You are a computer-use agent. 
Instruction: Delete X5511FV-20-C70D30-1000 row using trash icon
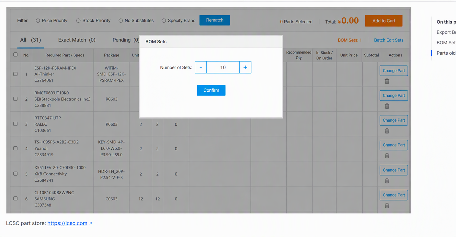tap(387, 181)
